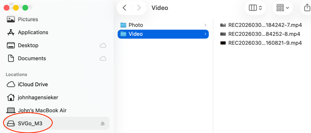Select the Photo folder
The width and height of the screenshot is (311, 133).
(135, 25)
